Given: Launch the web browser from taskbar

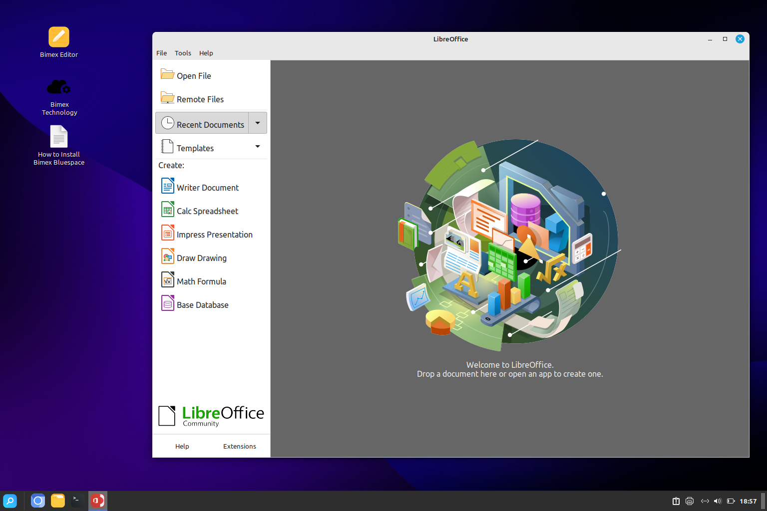Looking at the screenshot, I should pos(38,501).
